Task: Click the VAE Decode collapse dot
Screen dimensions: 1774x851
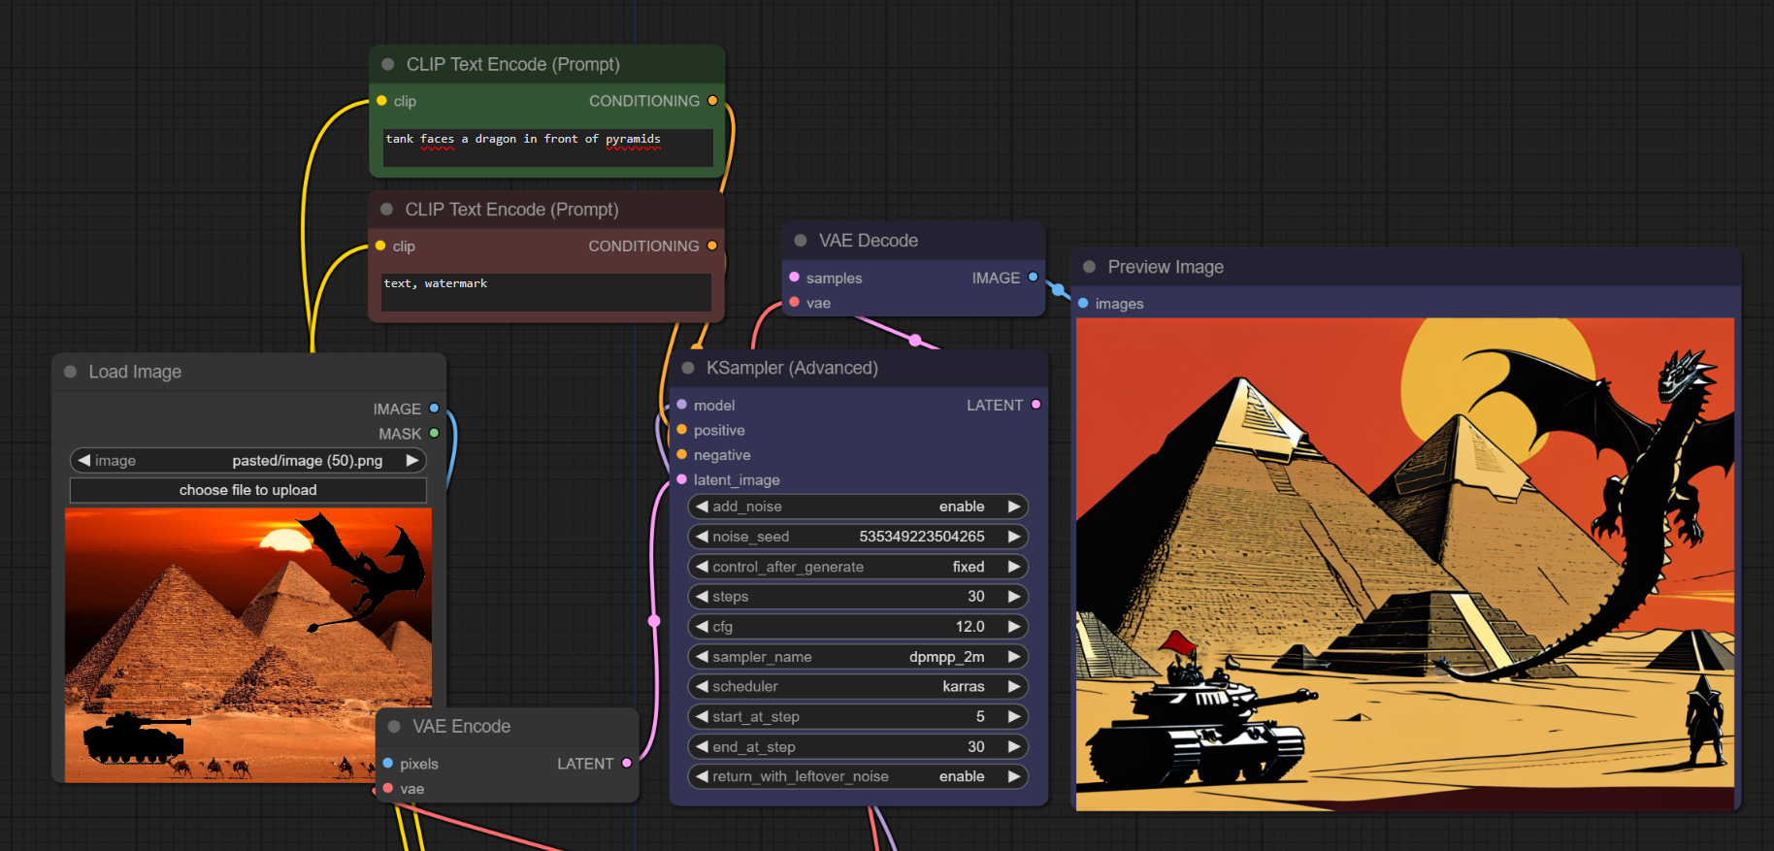Action: (x=801, y=241)
